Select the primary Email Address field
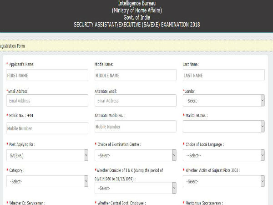Viewport: 273px width, 205px height. (x=47, y=100)
